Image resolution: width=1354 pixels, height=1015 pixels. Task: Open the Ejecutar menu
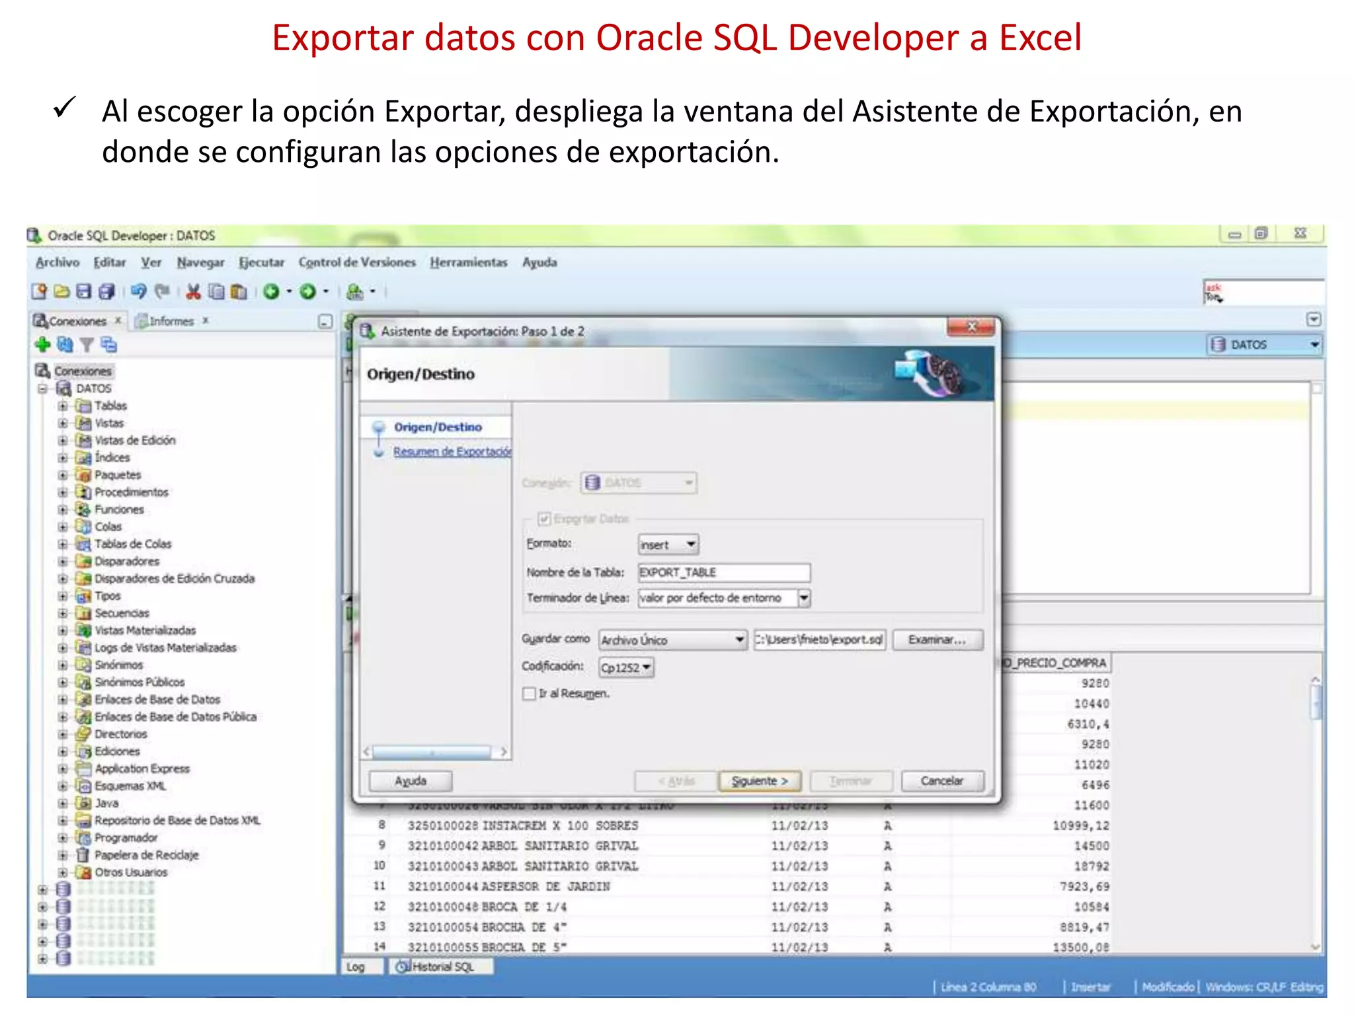[x=261, y=262]
